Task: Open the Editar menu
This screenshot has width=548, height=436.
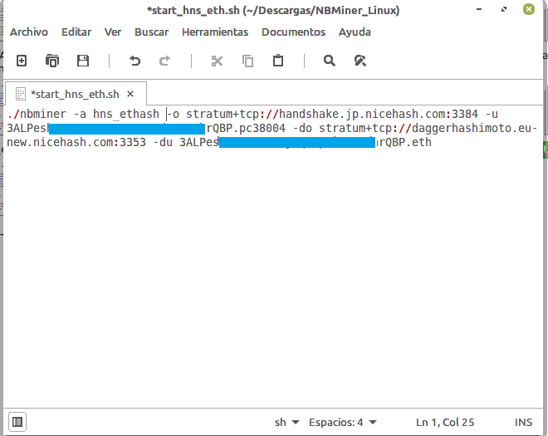Action: click(76, 32)
